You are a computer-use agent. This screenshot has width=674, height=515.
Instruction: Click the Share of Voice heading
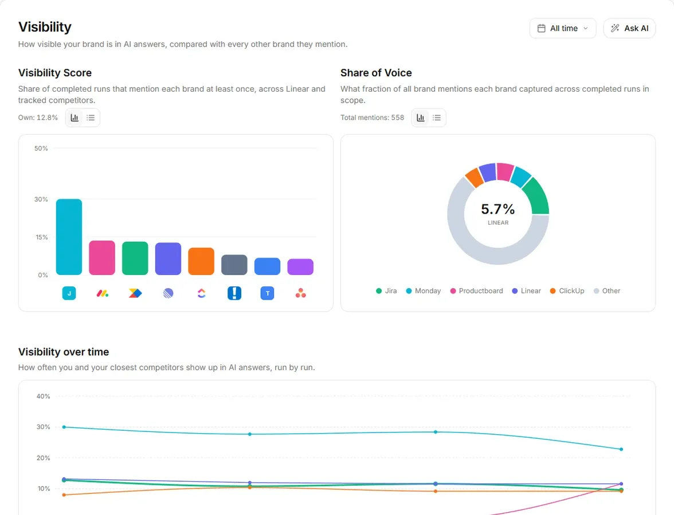click(x=376, y=73)
